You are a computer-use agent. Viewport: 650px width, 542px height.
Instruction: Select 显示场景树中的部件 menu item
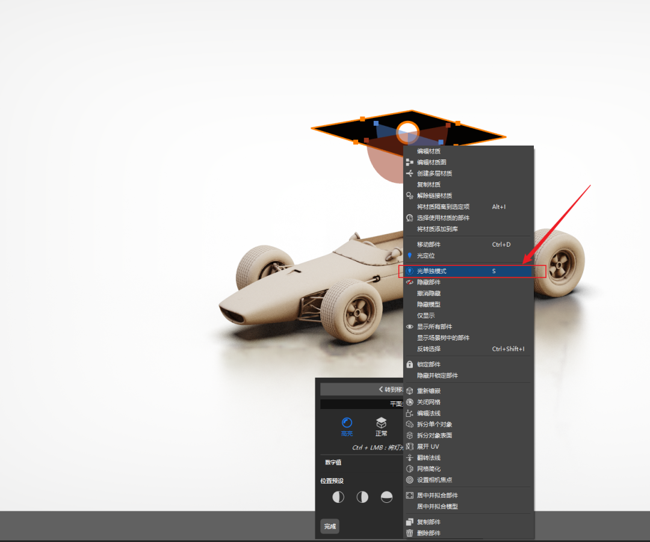point(468,338)
